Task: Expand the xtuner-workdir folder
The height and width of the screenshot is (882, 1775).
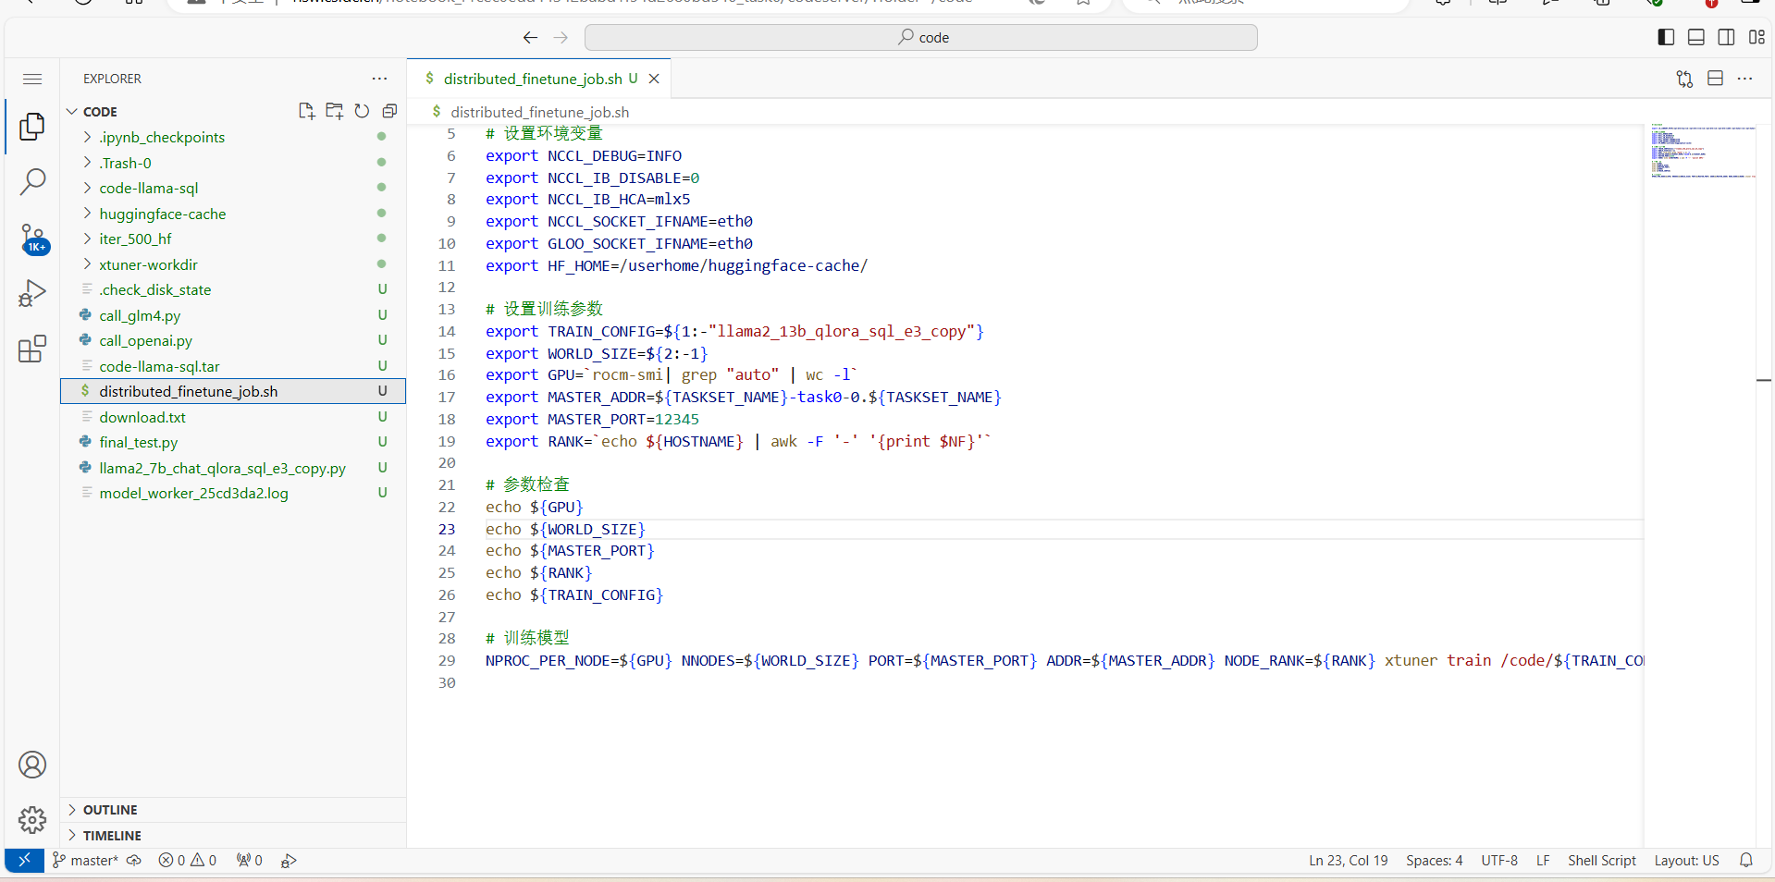Action: tap(148, 264)
